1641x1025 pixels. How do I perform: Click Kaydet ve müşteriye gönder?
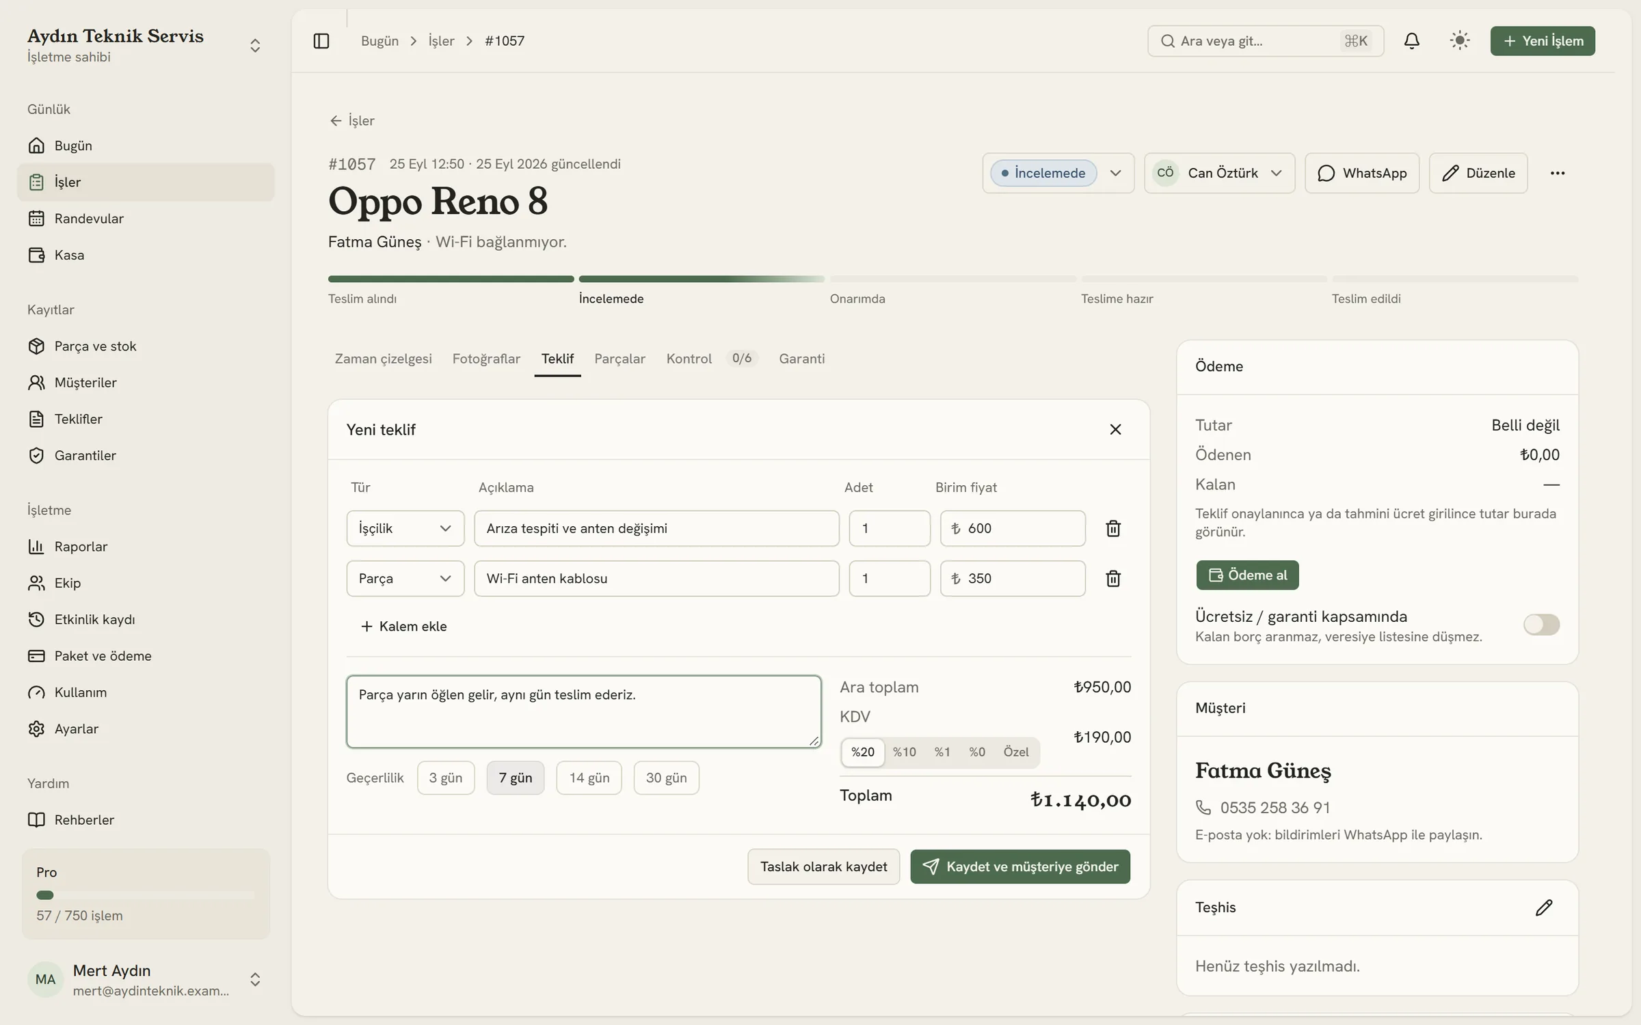[1020, 866]
